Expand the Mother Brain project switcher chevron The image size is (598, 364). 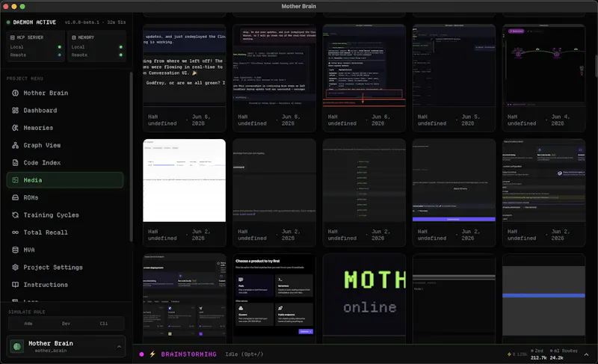[119, 347]
